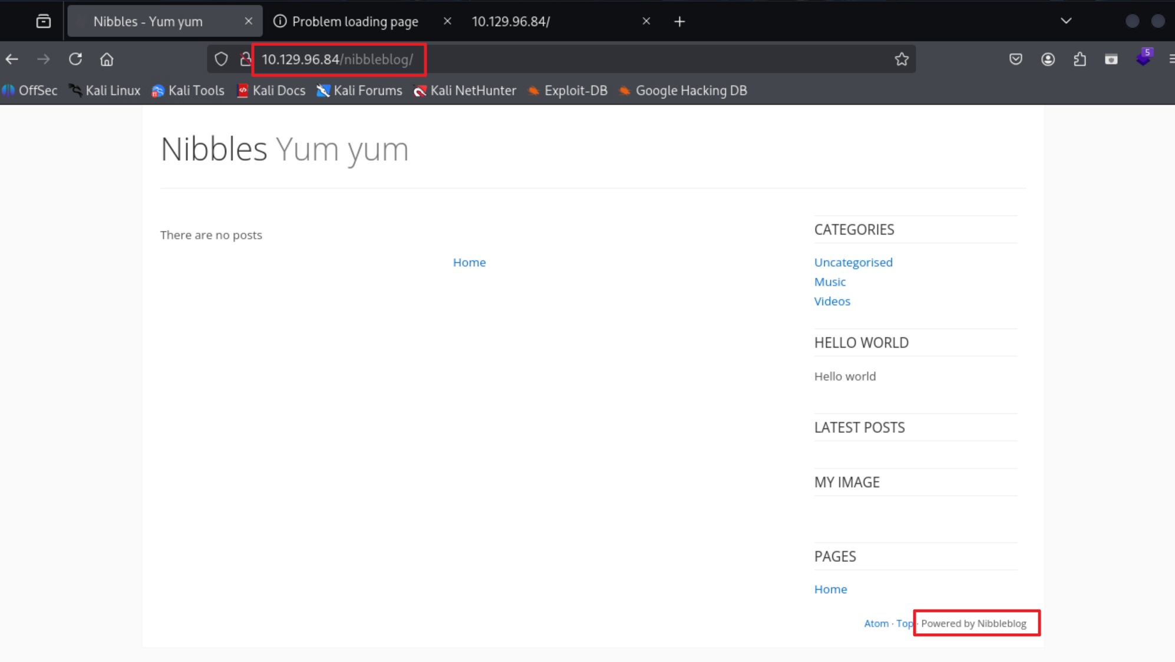Viewport: 1175px width, 662px height.
Task: Click the browser back arrow
Action: point(12,59)
